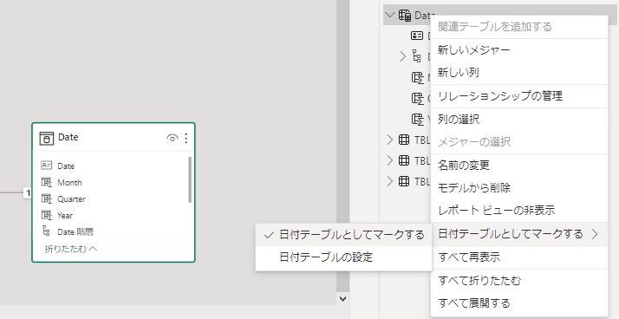Click Month column calculated icon
The image size is (619, 319).
click(47, 182)
